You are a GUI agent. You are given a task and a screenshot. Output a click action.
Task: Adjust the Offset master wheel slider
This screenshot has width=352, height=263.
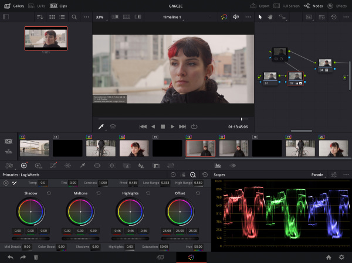(180, 238)
